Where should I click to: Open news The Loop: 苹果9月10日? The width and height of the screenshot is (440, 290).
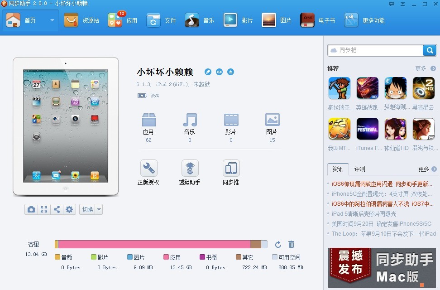point(383,233)
